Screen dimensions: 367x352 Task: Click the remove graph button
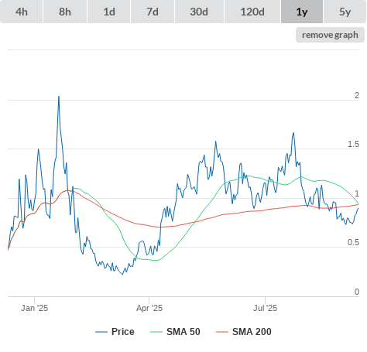330,35
